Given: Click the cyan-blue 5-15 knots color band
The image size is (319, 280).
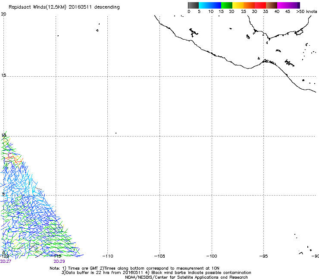Looking at the screenshot, I should (210, 5).
